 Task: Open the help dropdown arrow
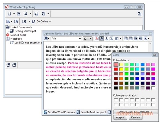coord(48,14)
